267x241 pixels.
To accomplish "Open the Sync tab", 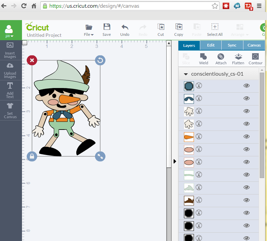I will coord(232,45).
